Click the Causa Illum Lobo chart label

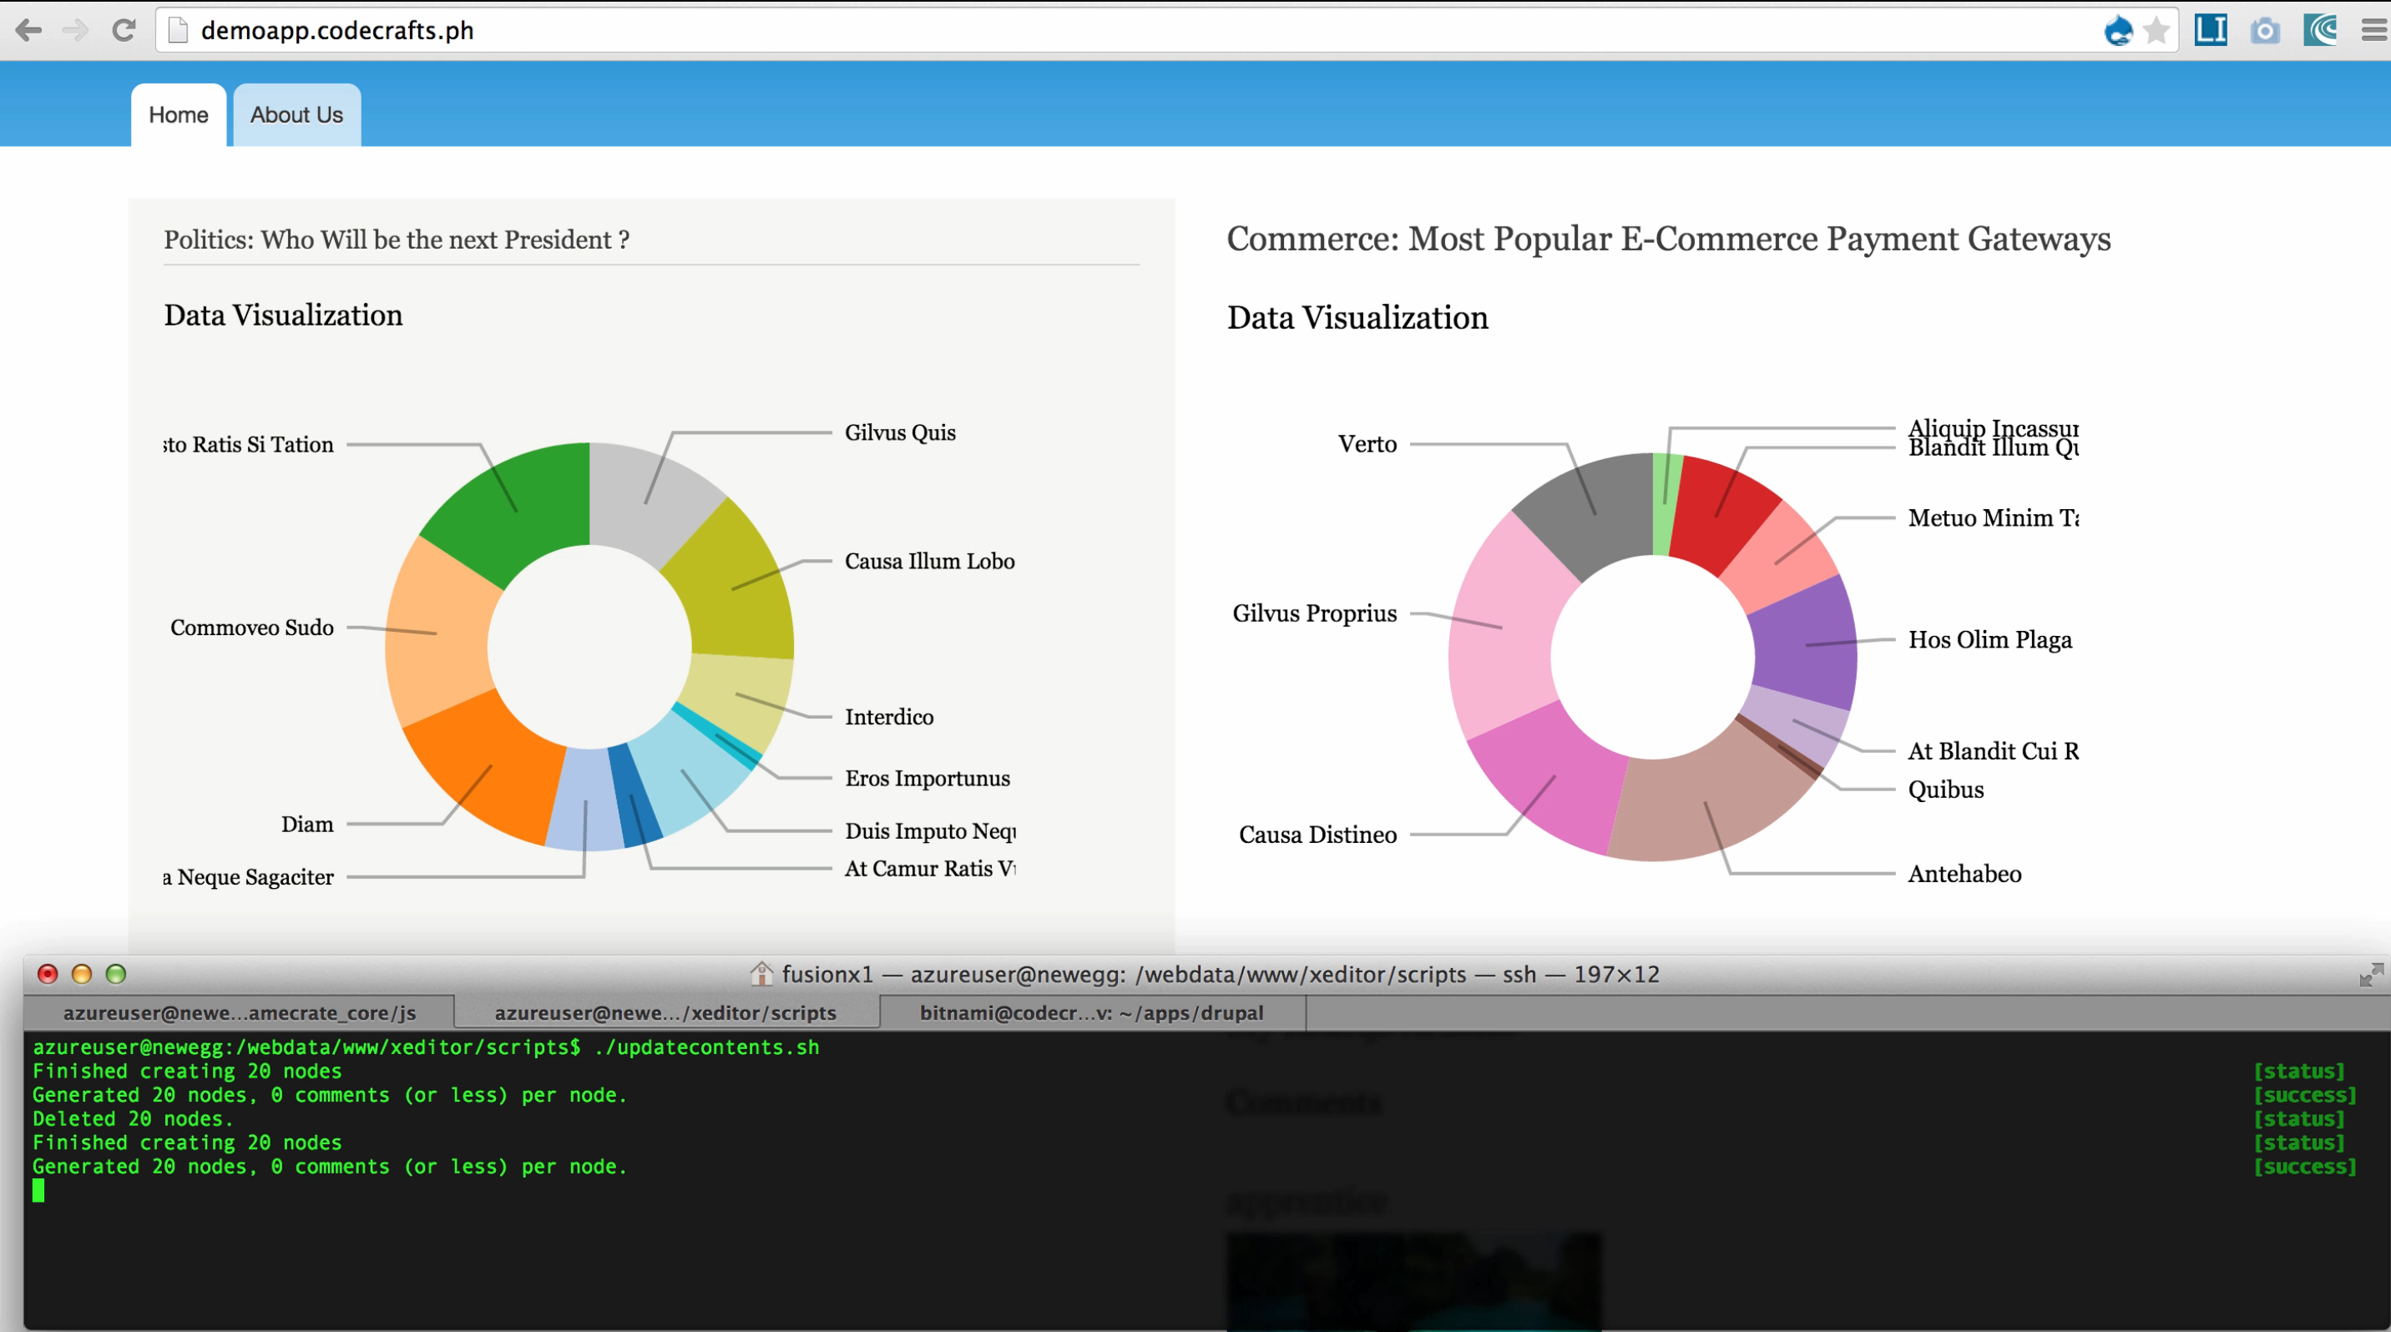(929, 561)
